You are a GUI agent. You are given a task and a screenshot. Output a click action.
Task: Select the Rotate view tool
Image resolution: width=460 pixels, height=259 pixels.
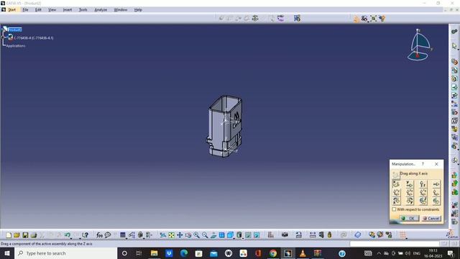188,235
